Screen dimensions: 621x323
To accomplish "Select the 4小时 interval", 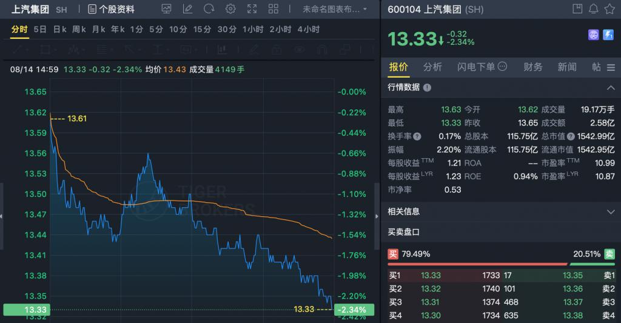I will point(309,29).
